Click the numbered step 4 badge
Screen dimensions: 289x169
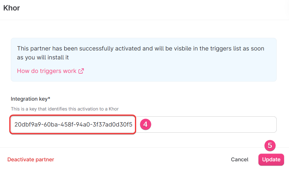tap(145, 124)
